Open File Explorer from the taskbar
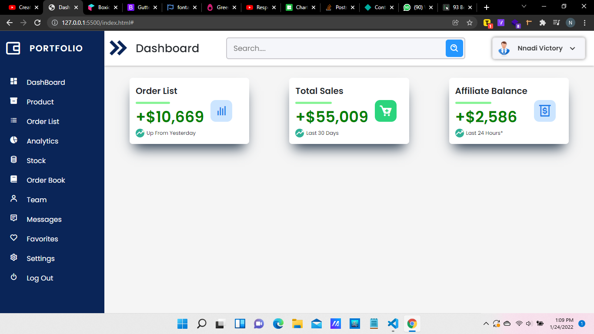This screenshot has width=594, height=334. click(x=297, y=324)
